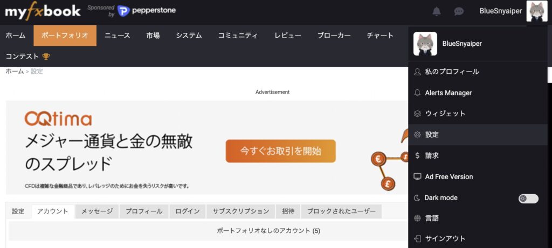552x248 pixels.
Task: Choose Ad Free Version menu entry
Action: (x=478, y=176)
